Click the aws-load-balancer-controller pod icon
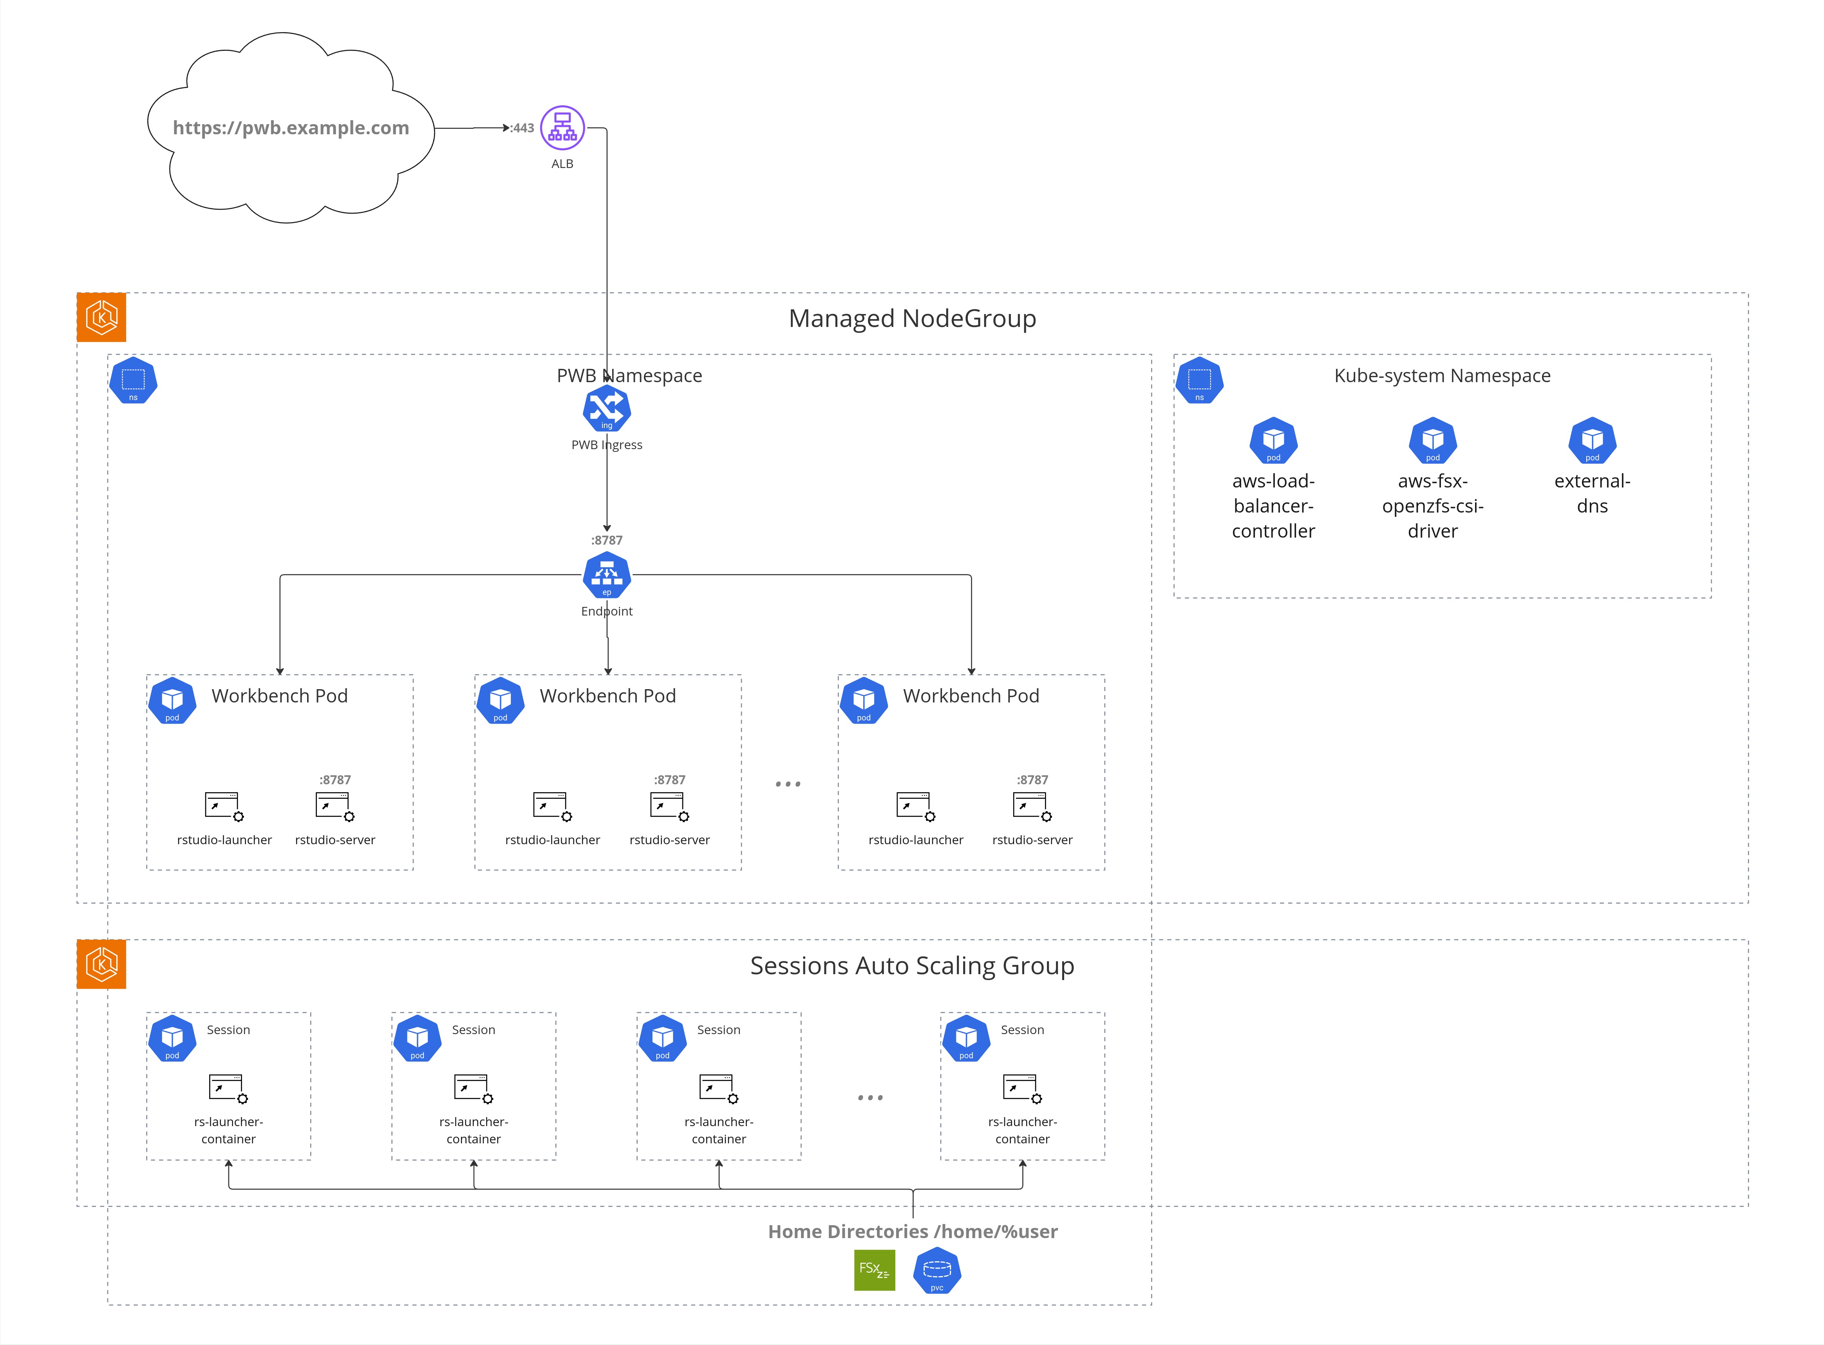The image size is (1824, 1345). tap(1274, 441)
